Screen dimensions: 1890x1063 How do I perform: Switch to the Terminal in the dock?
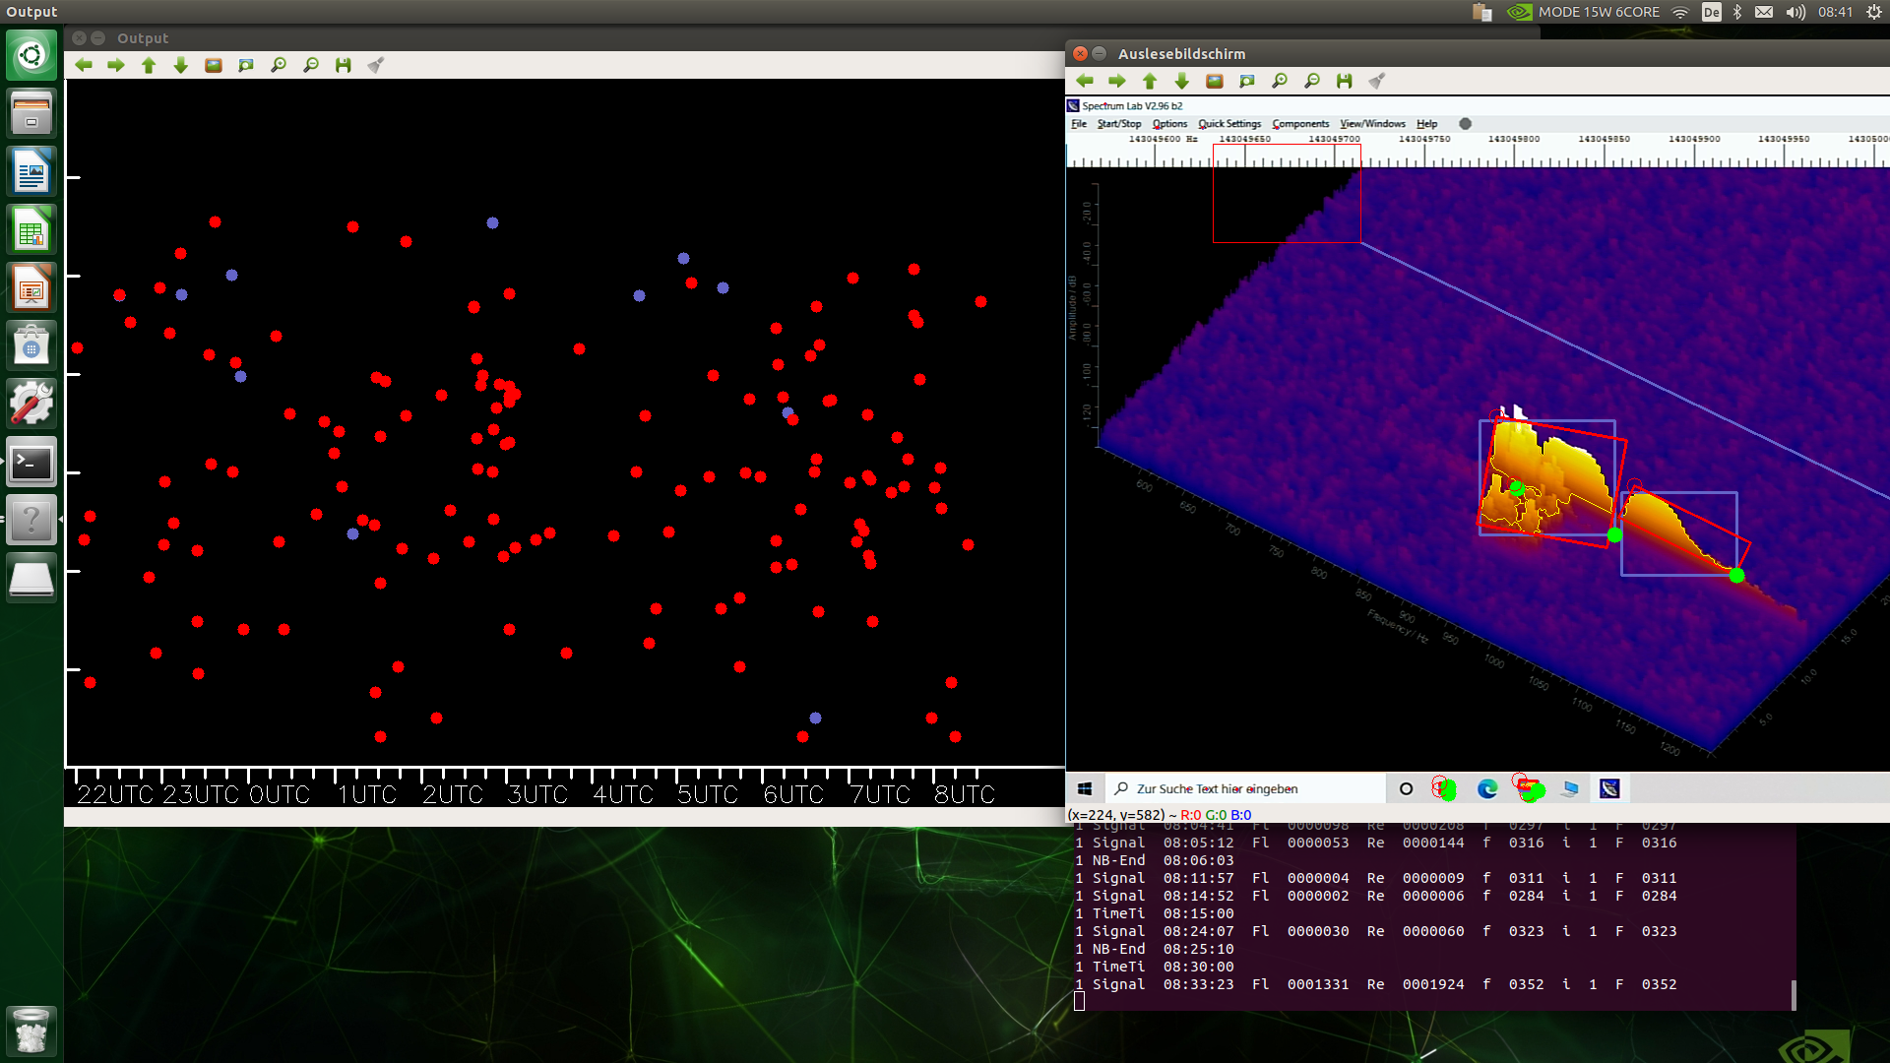point(31,463)
